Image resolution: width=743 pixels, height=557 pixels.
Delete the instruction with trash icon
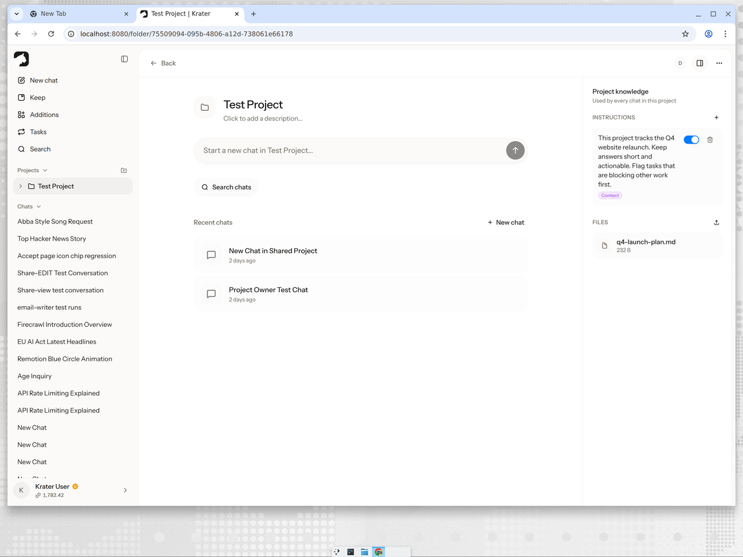(710, 140)
